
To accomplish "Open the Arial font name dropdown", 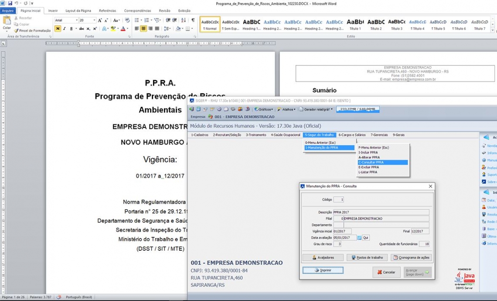I will coord(77,20).
